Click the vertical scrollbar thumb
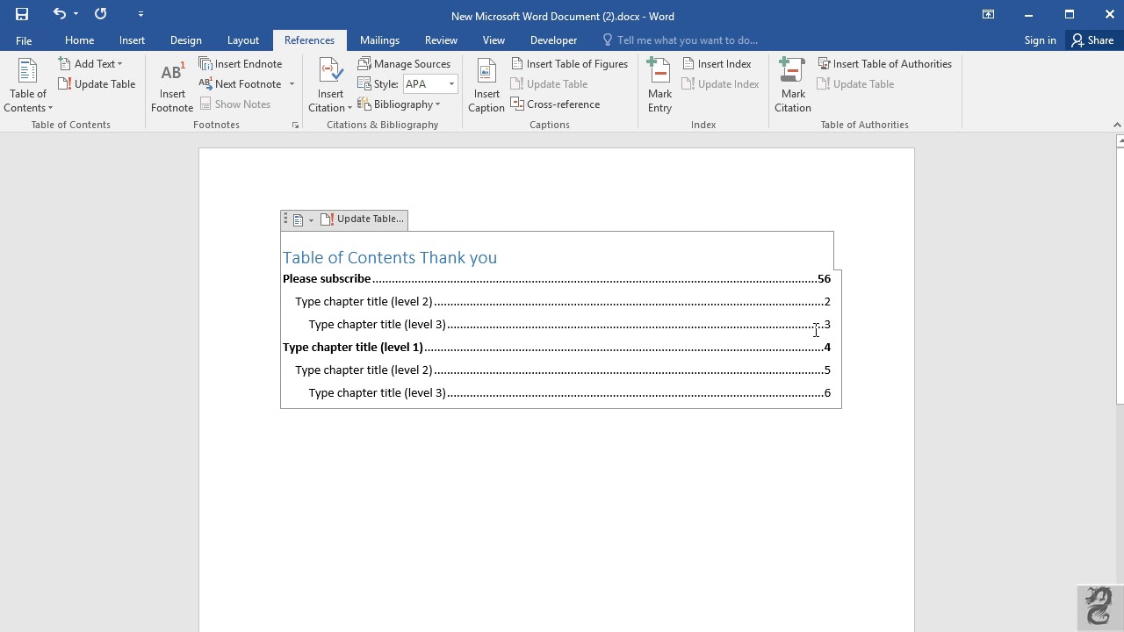The width and height of the screenshot is (1124, 632). point(1120,276)
